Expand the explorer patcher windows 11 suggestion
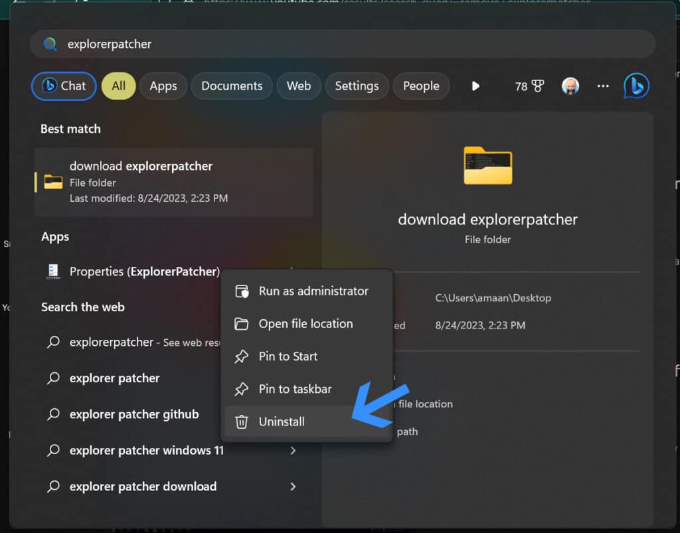 coord(293,450)
